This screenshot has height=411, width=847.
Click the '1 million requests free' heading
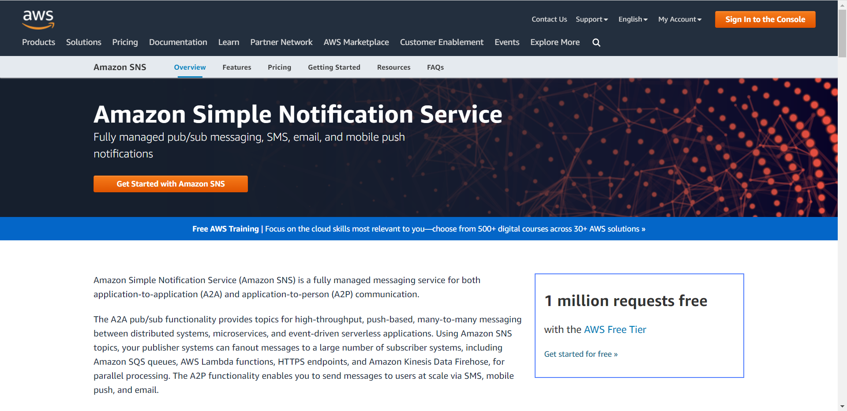[626, 301]
